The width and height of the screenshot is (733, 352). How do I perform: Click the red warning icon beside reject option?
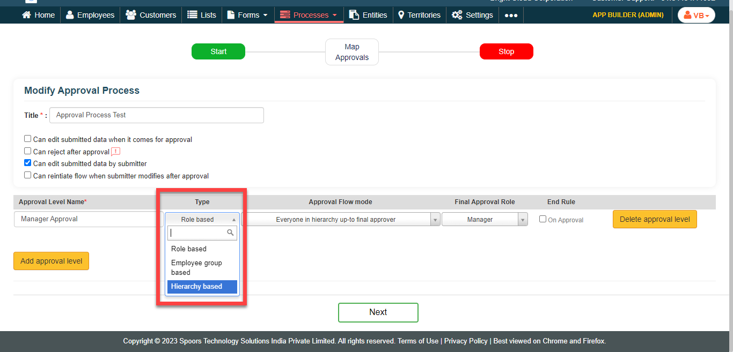[115, 152]
